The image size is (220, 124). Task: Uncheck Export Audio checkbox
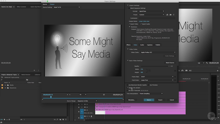141,24
